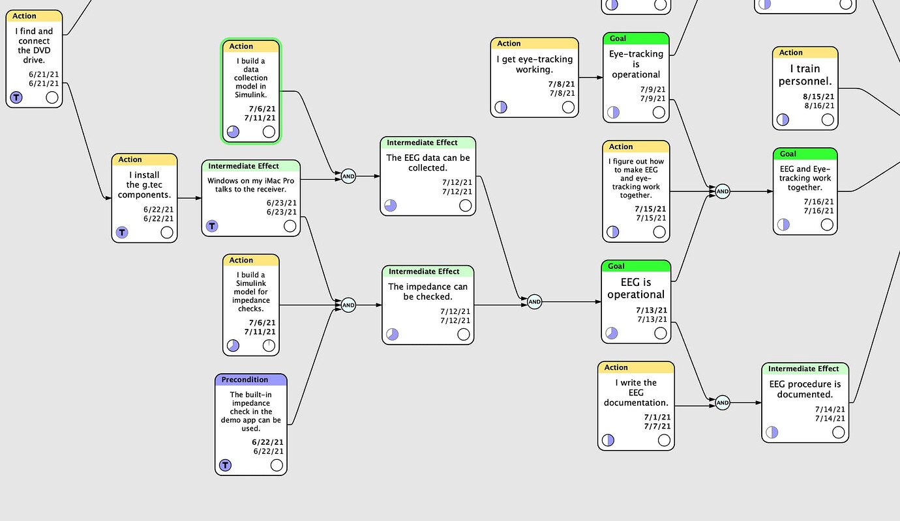
Task: Click confidence pie on 'I get eye-tracking working'
Action: tap(501, 107)
